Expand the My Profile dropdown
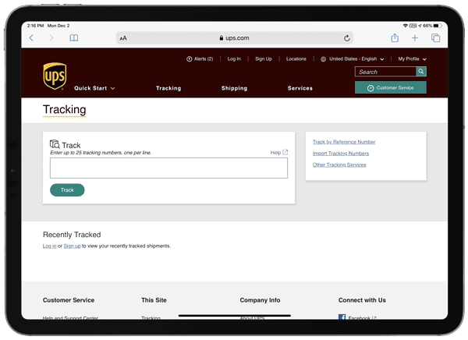The image size is (468, 340). pyautogui.click(x=412, y=58)
